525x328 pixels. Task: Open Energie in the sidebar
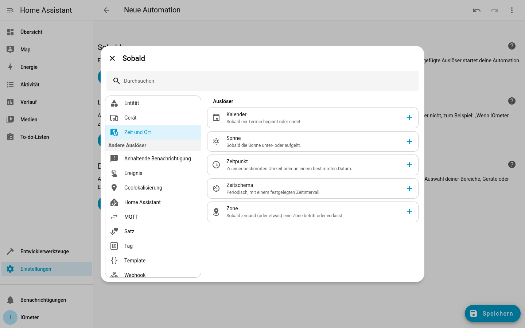tap(47, 67)
